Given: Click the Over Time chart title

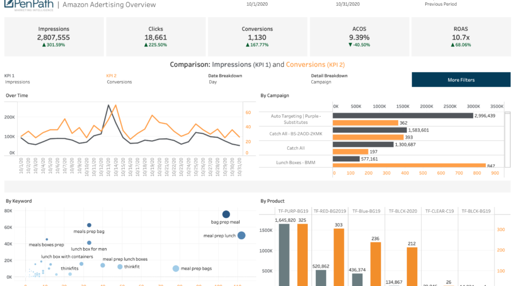Looking at the screenshot, I should 17,96.
